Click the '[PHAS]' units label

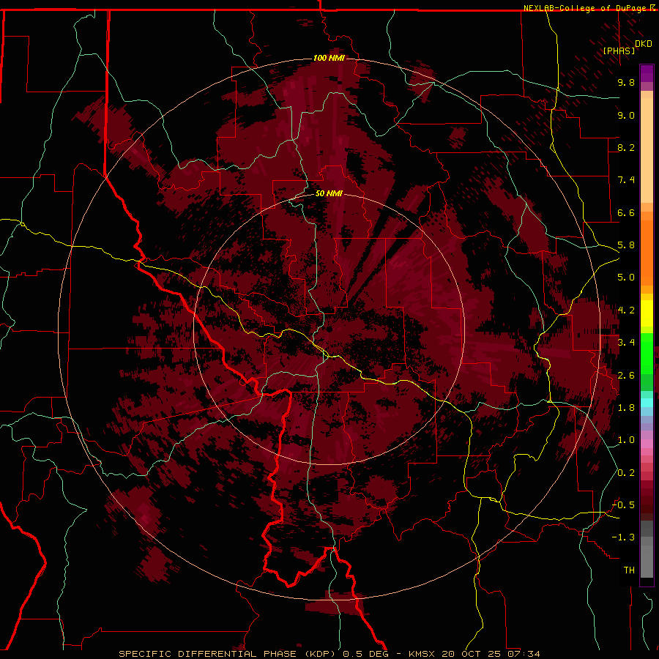tap(619, 51)
